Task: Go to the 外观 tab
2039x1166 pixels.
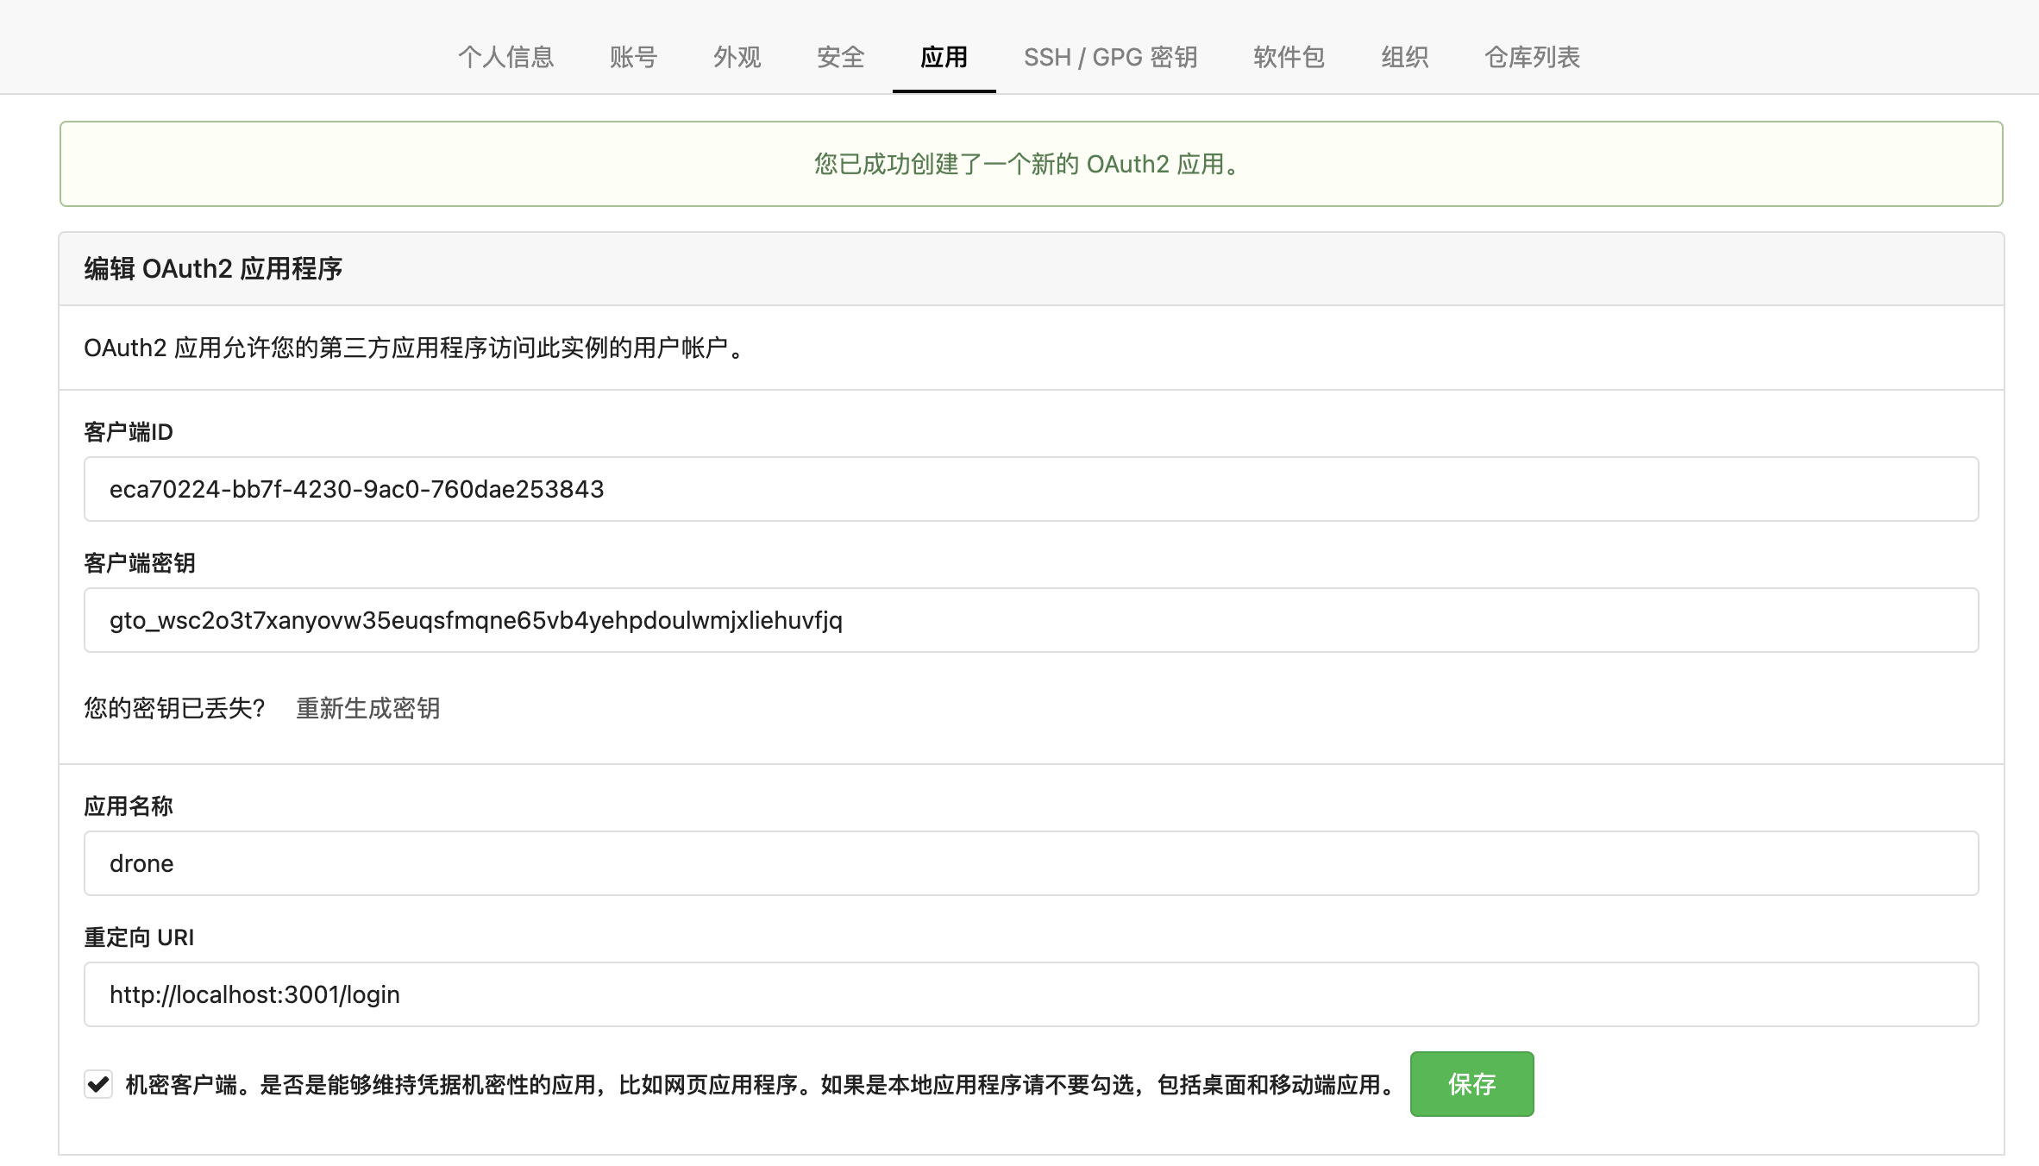Action: [737, 57]
